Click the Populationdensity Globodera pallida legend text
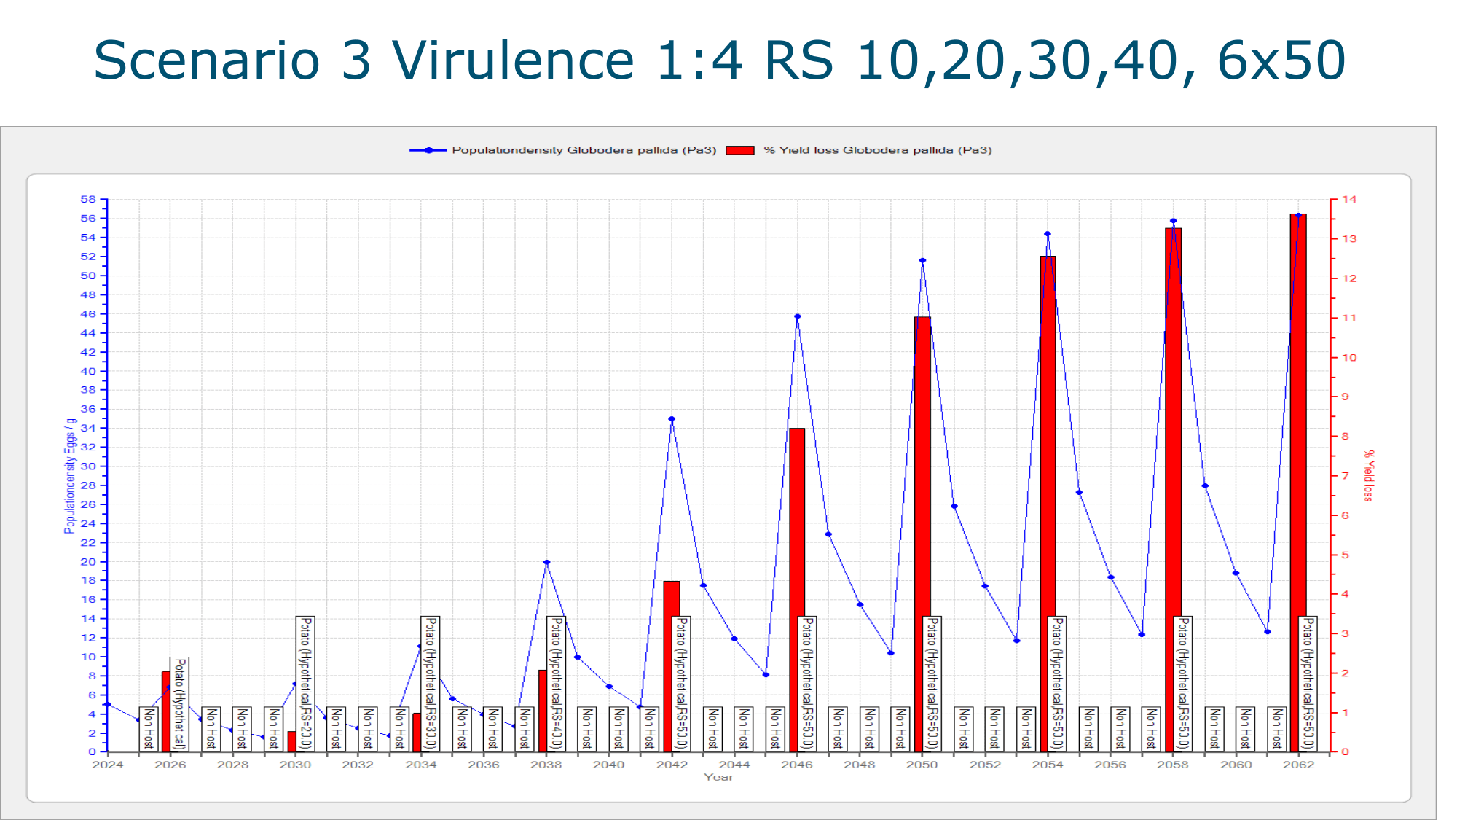This screenshot has height=820, width=1457. coord(584,150)
